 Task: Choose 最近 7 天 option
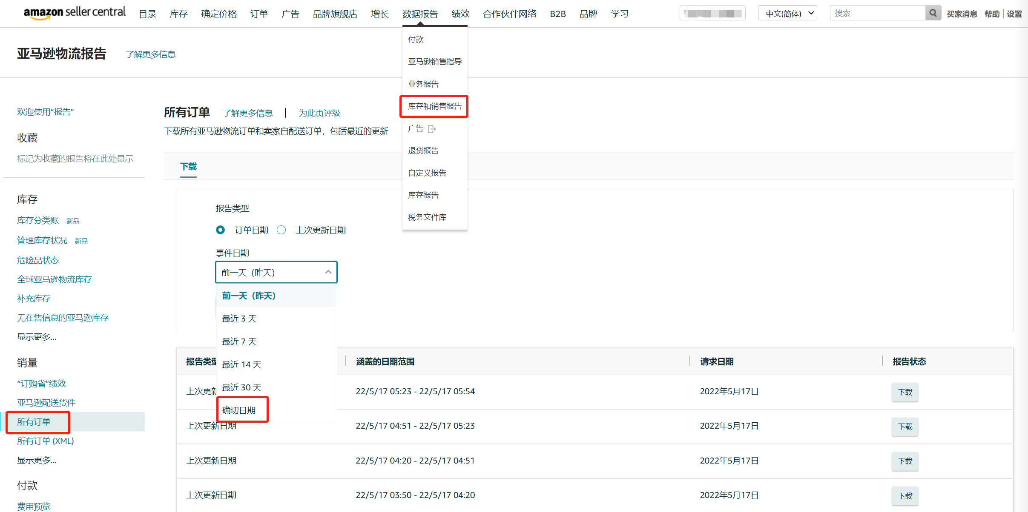pyautogui.click(x=276, y=341)
